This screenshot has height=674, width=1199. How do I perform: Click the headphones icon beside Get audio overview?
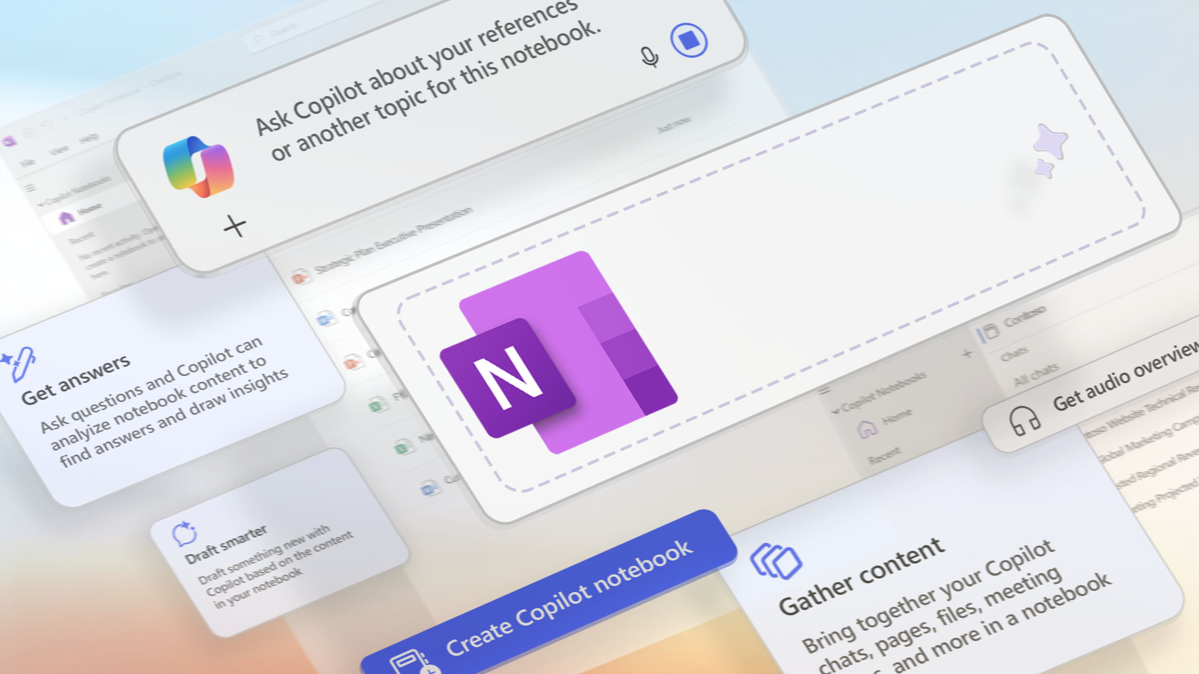[x=1024, y=421]
